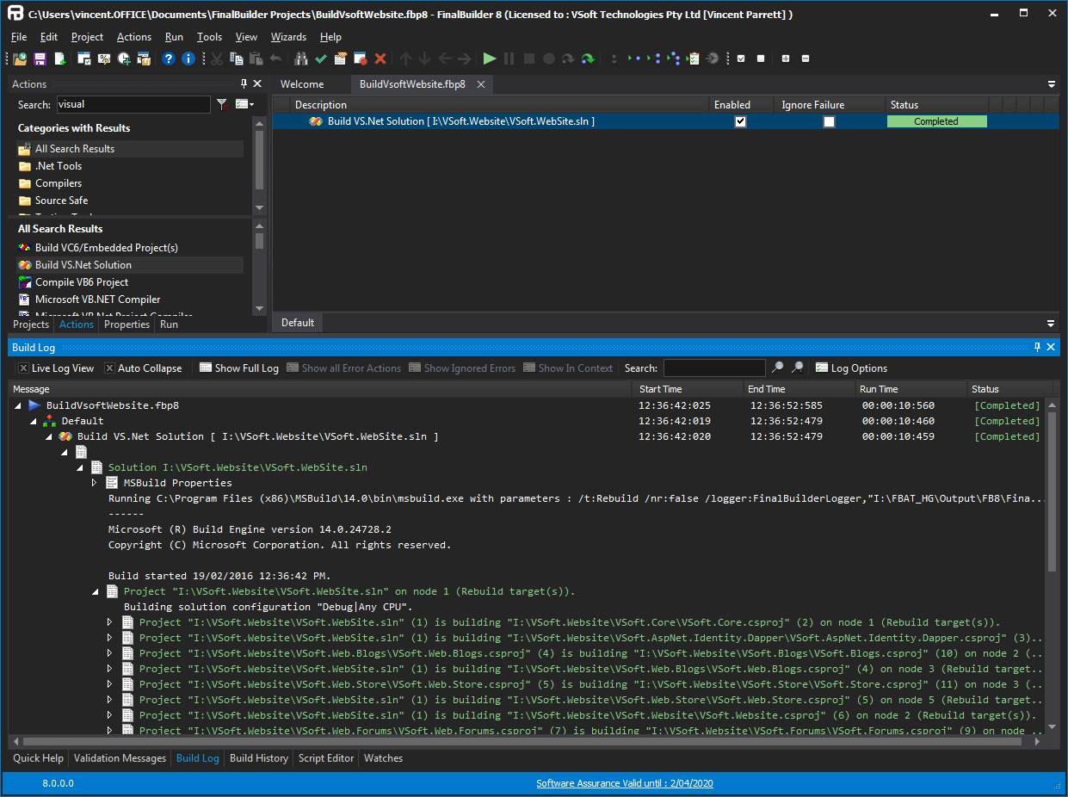Uncheck Enabled checkbox for Build VS.Net Solution
The width and height of the screenshot is (1068, 797).
(x=740, y=121)
